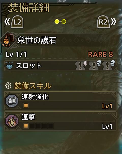Click the 連撃 skill icon
122x154 pixels.
click(x=12, y=121)
